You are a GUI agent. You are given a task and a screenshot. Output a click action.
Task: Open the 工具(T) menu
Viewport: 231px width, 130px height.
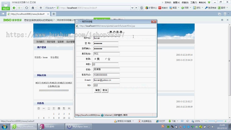194,3
